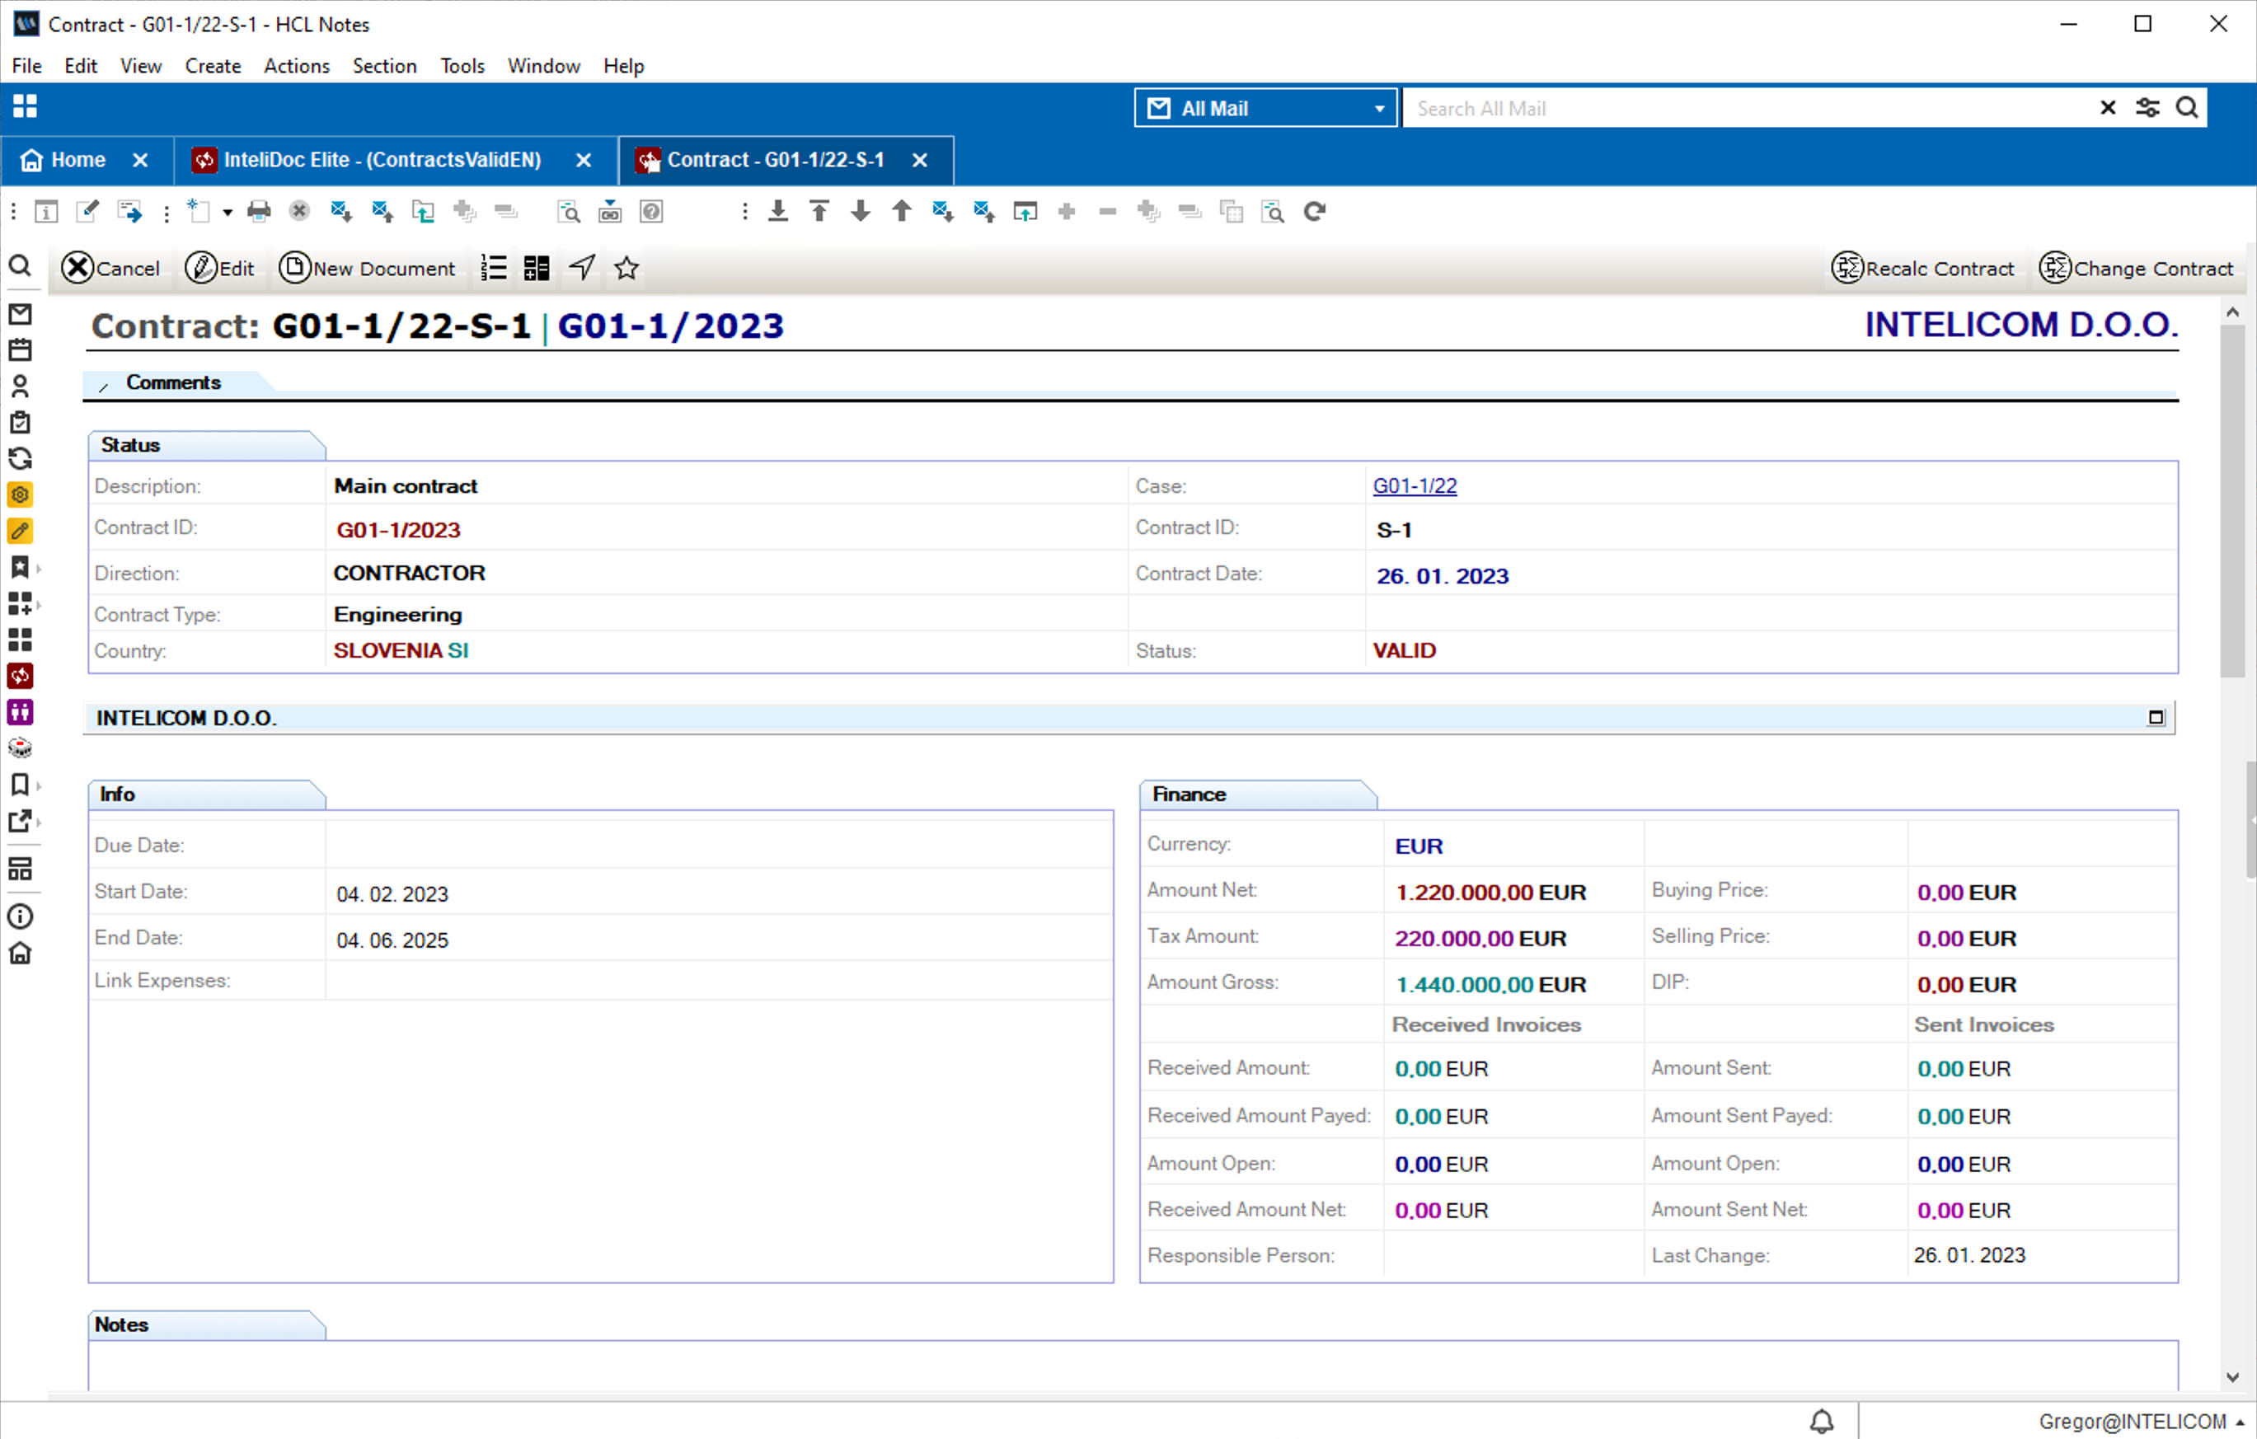The image size is (2257, 1439).
Task: Click the yellow pencil icon in sidebar
Action: pos(20,532)
